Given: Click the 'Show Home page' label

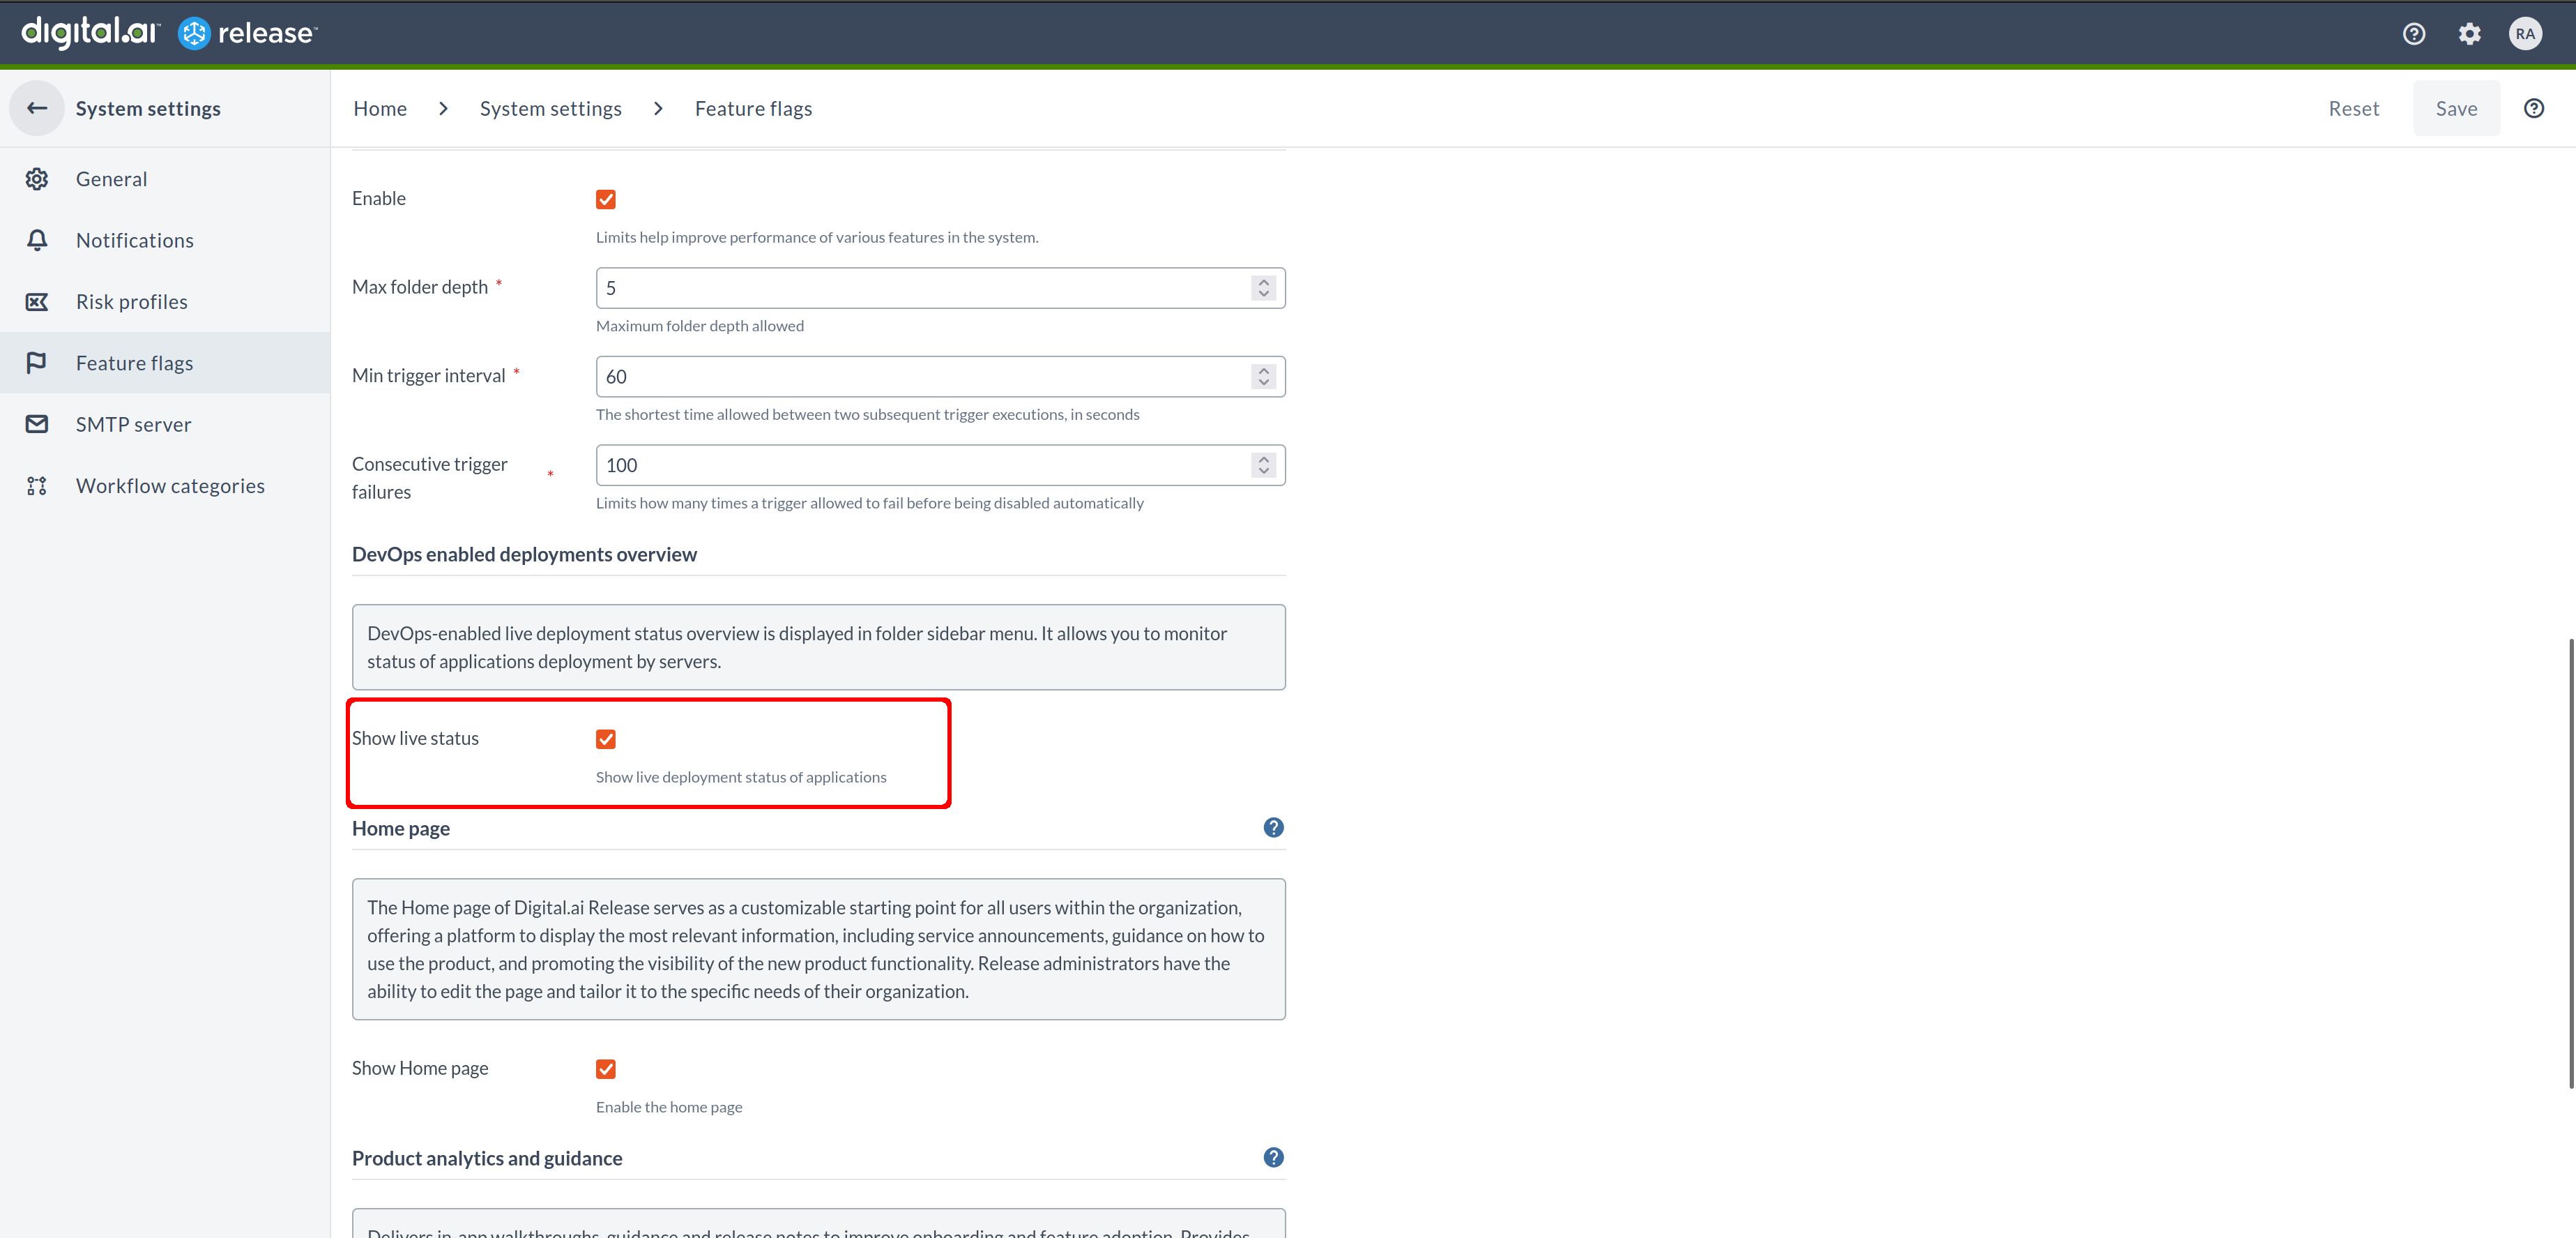Looking at the screenshot, I should (420, 1069).
